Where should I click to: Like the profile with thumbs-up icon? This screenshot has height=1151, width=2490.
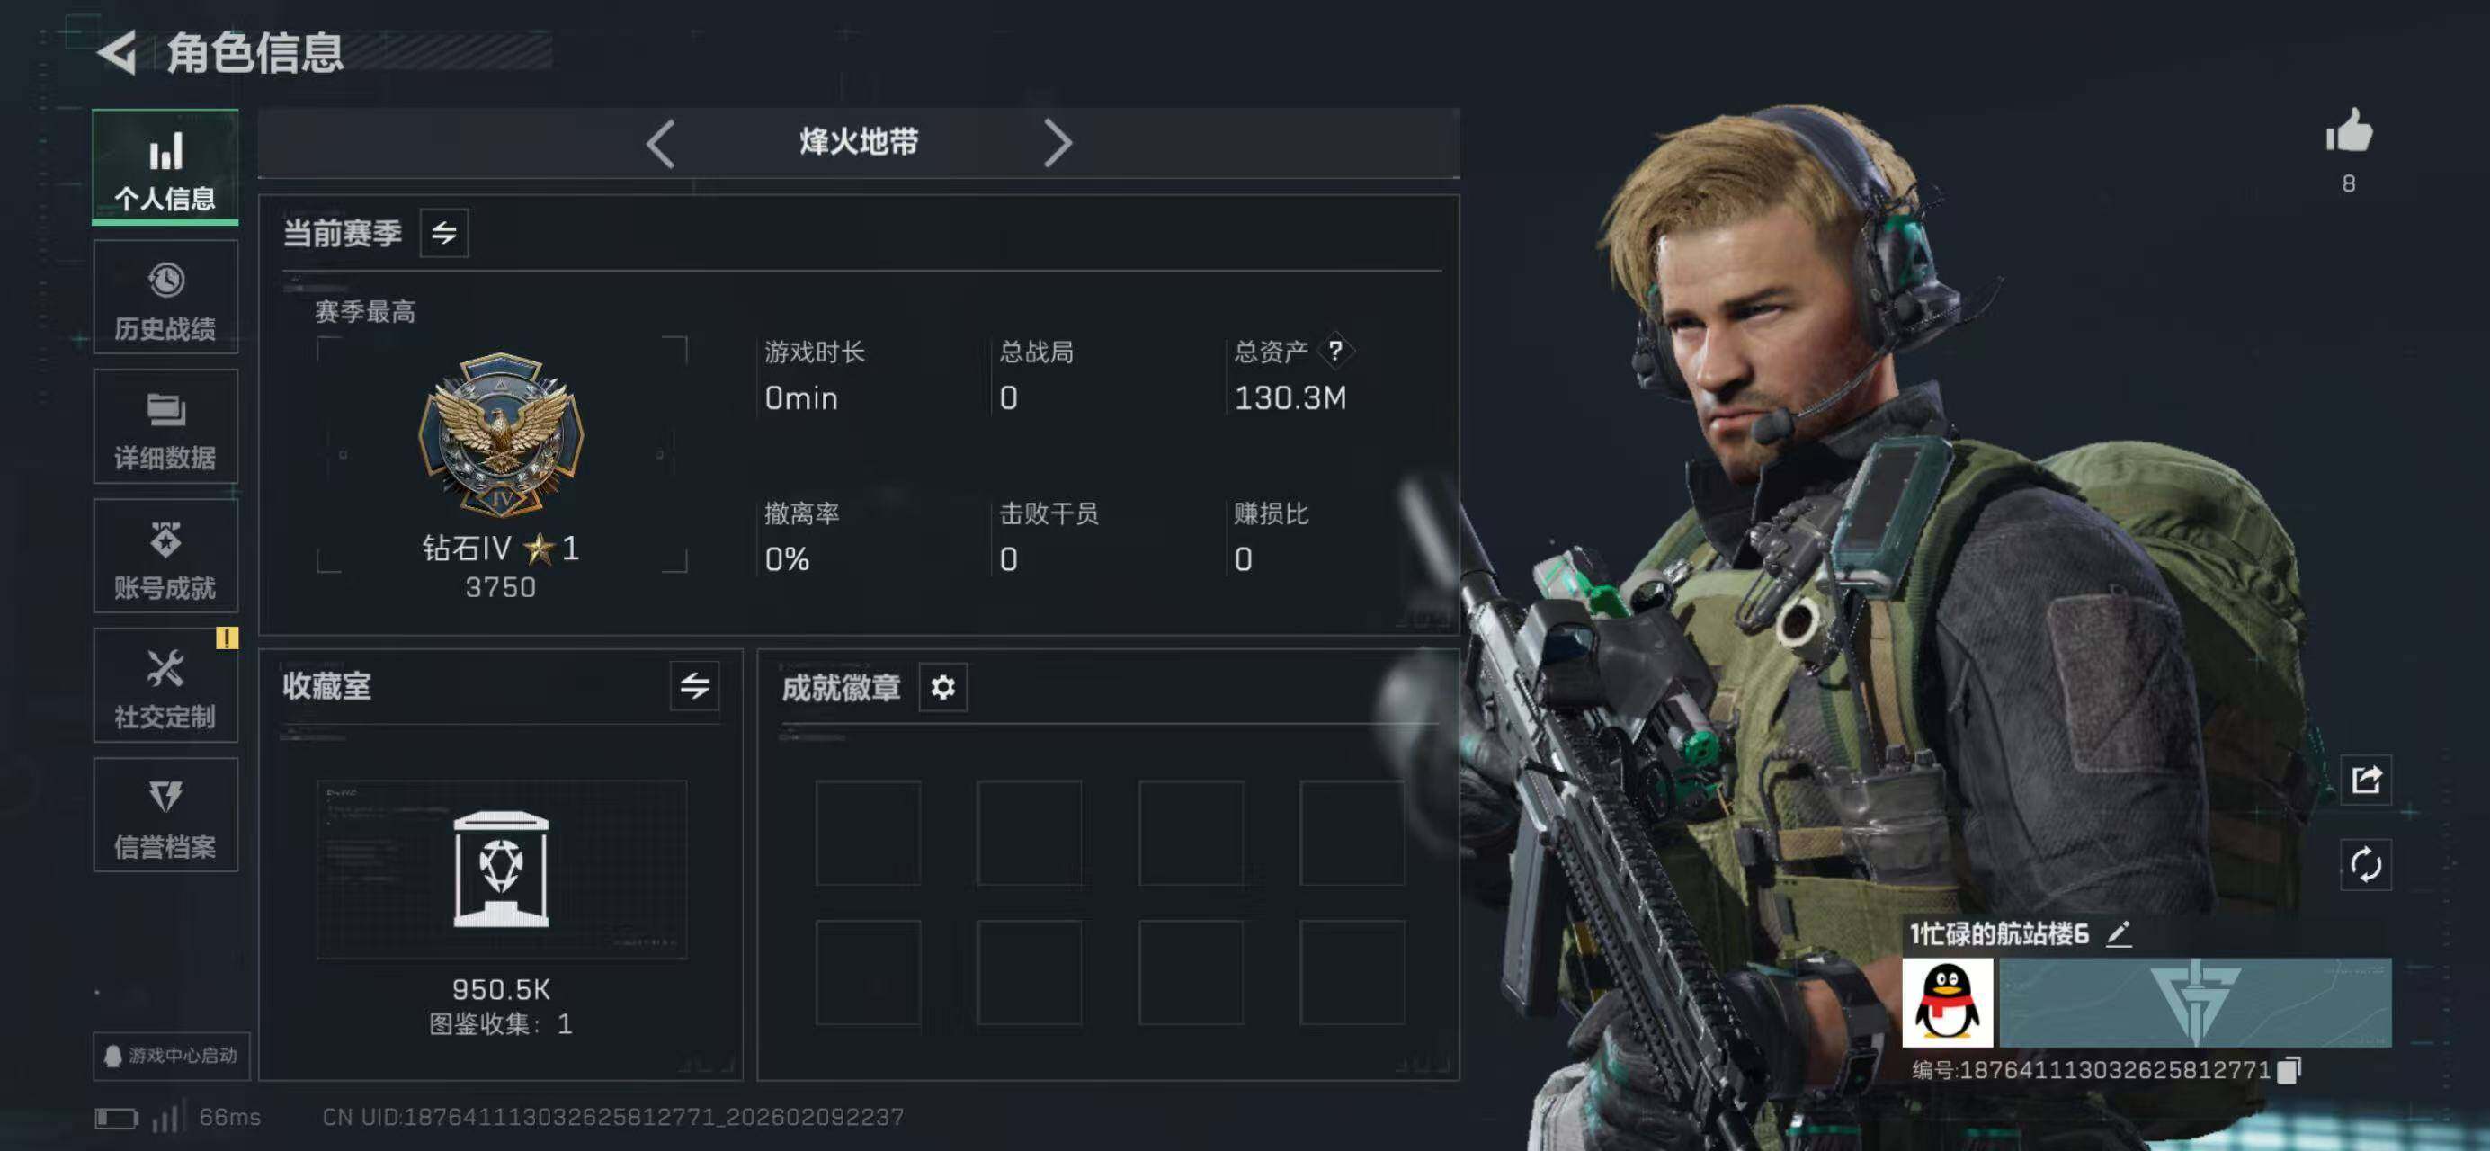[2348, 129]
